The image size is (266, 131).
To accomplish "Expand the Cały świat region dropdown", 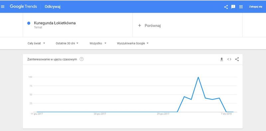I will [x=36, y=43].
